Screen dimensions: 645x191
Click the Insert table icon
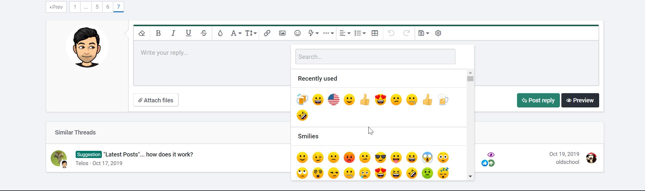375,33
